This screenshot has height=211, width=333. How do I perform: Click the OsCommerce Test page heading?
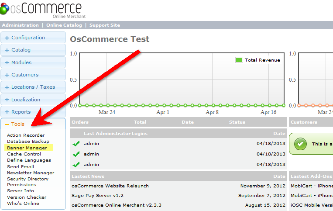point(110,39)
